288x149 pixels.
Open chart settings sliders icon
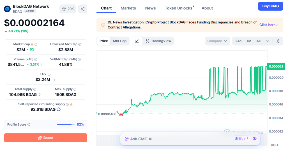pos(278,41)
